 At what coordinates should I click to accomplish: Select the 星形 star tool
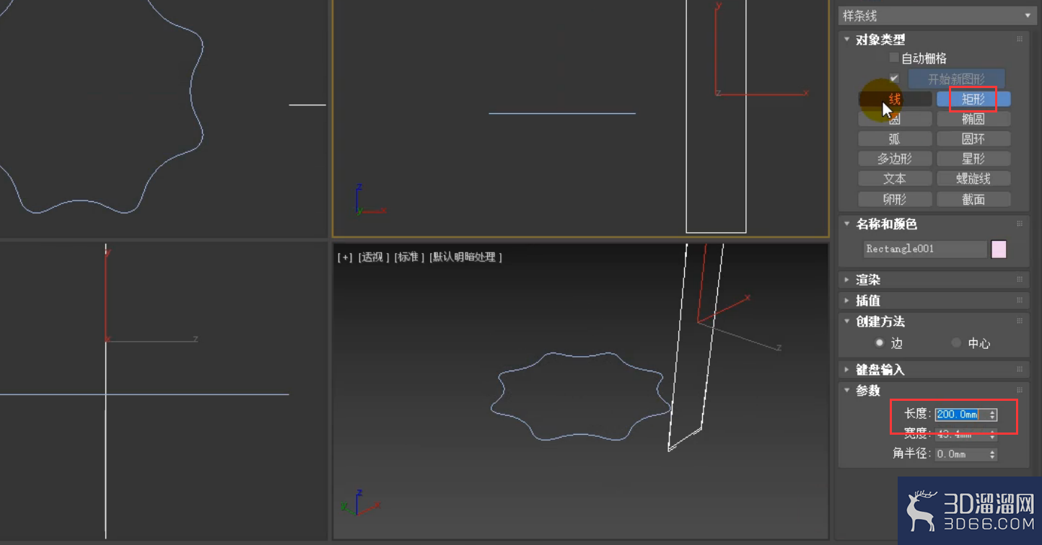tap(973, 159)
